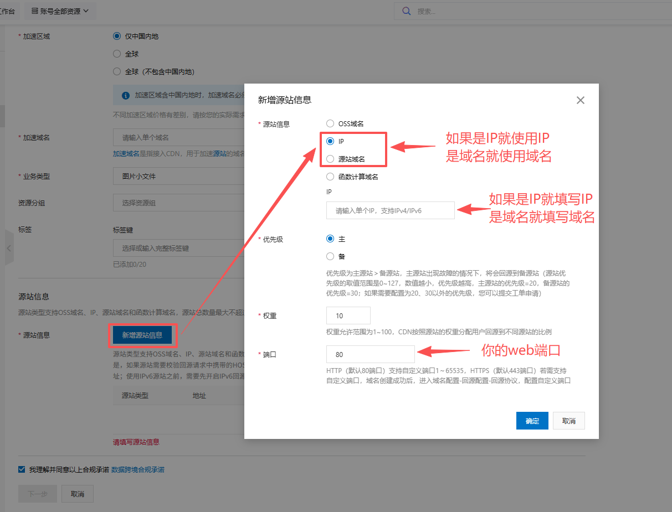Viewport: 672px width, 512px height.
Task: Click the 请输入单个域名 input field
Action: click(178, 137)
